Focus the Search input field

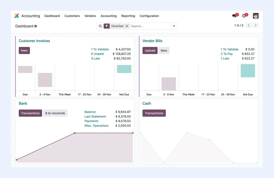tap(150, 26)
